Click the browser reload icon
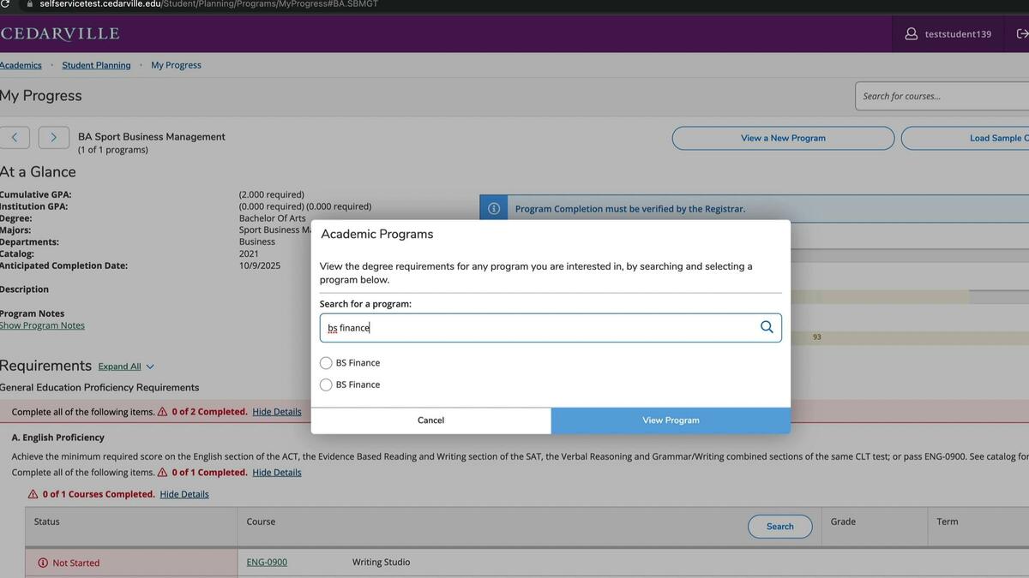1029x578 pixels. [5, 4]
